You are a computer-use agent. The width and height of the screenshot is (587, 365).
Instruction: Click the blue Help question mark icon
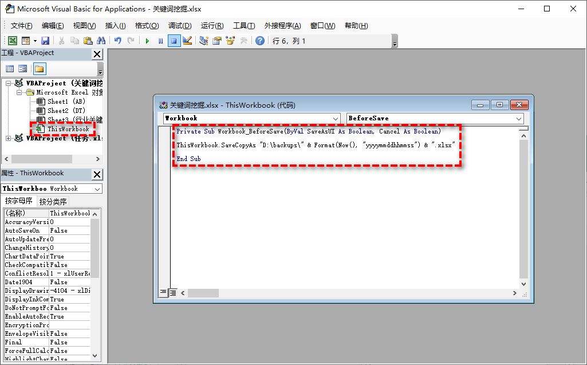tap(260, 41)
